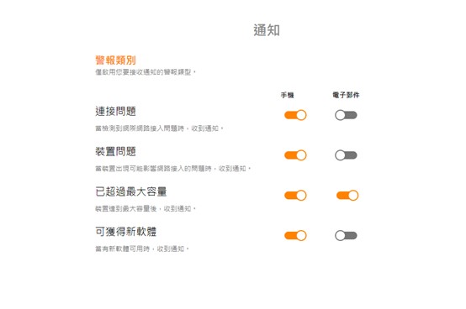
Task: Click the 已超過最大容量 row title
Action: tap(131, 191)
